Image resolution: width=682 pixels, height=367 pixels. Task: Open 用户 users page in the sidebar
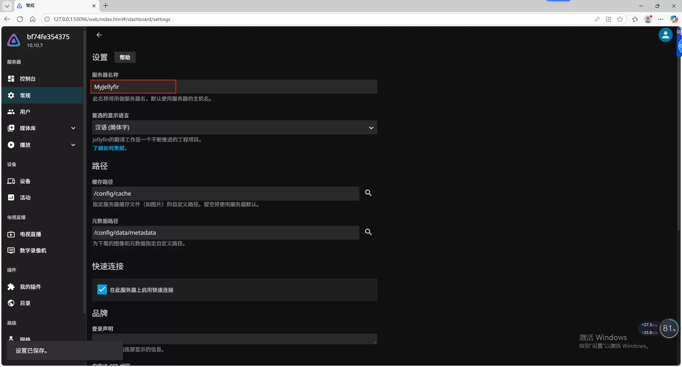(25, 112)
